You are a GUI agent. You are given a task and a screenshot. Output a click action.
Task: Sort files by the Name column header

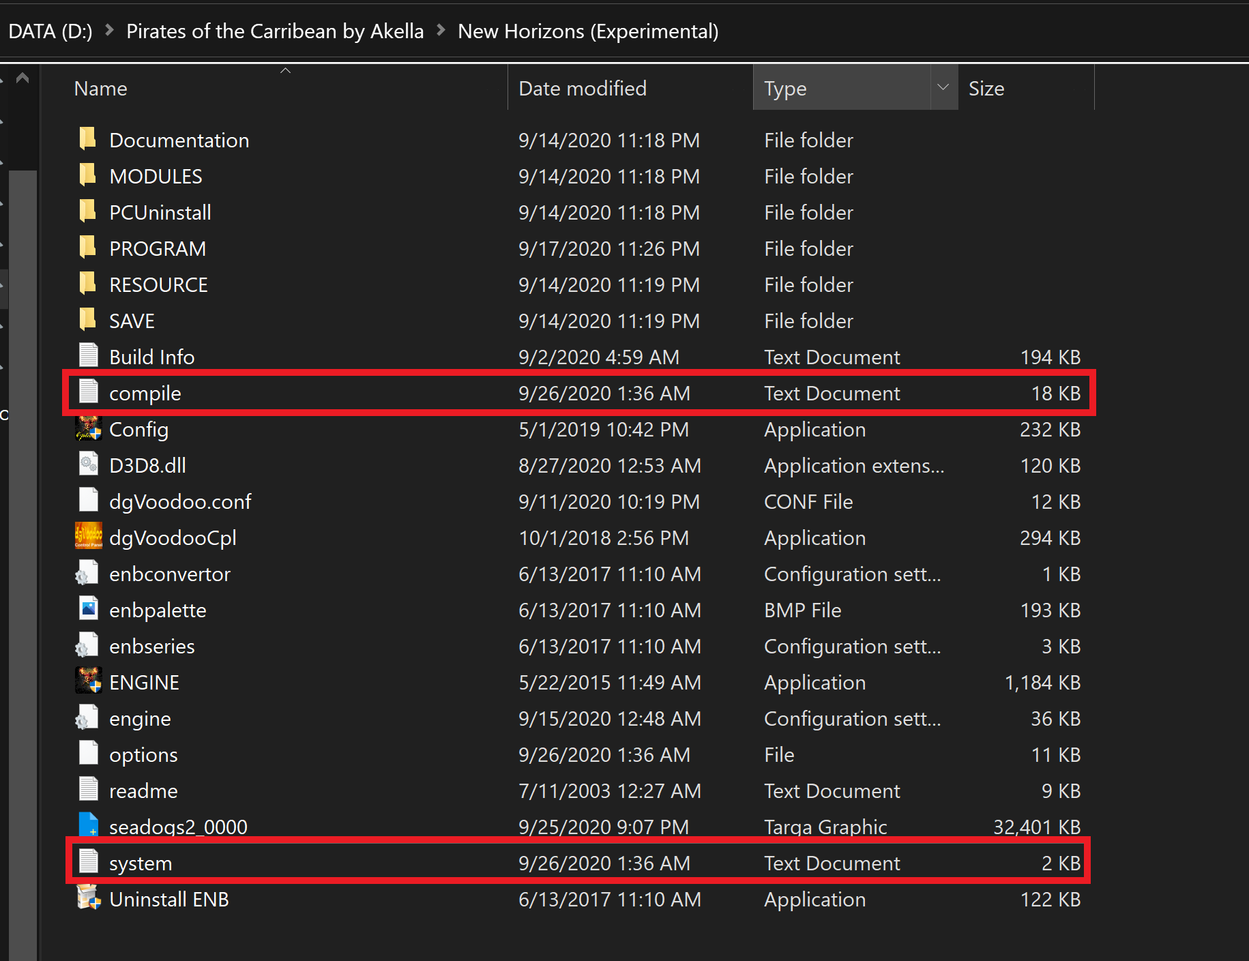click(x=101, y=89)
